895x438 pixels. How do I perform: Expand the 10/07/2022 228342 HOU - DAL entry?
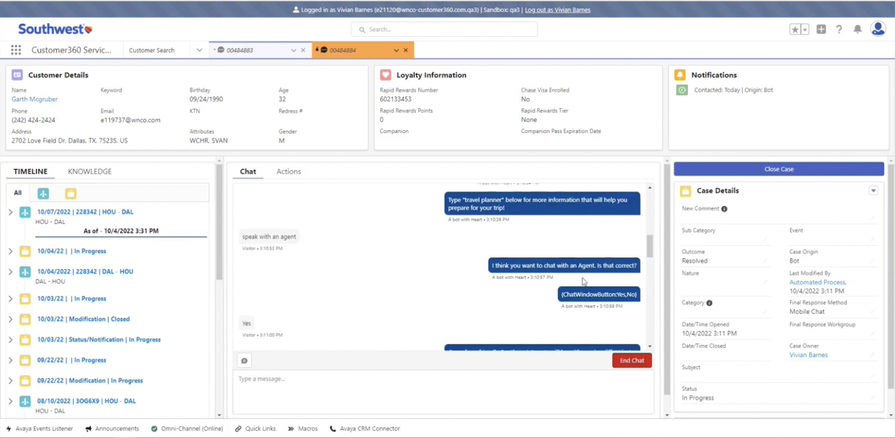[10, 212]
